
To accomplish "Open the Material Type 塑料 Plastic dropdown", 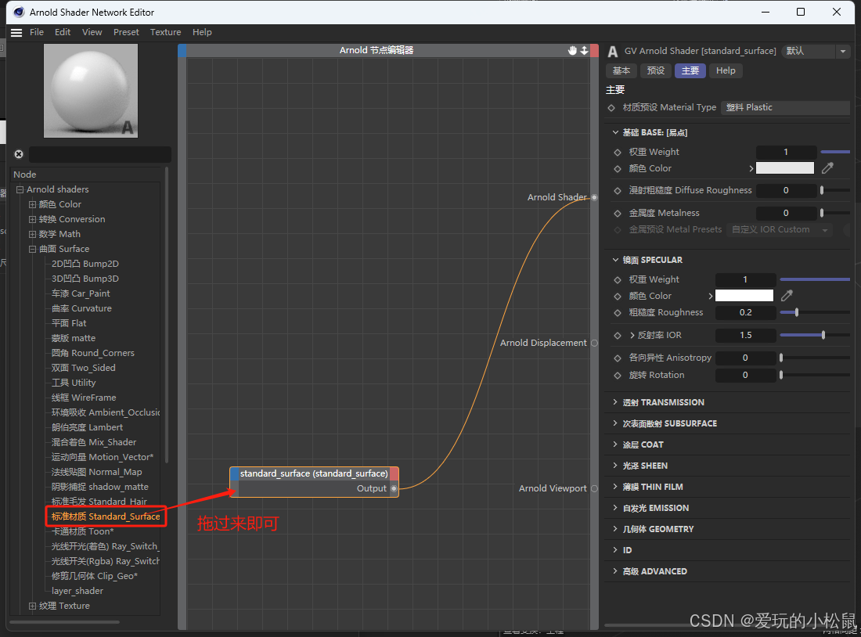I will (785, 108).
